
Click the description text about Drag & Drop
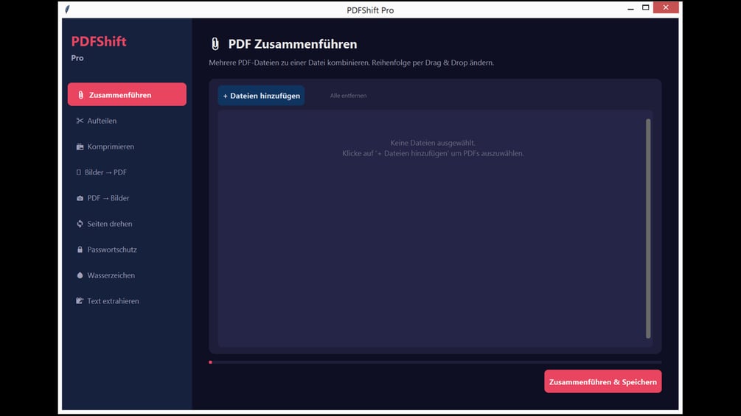click(x=351, y=63)
